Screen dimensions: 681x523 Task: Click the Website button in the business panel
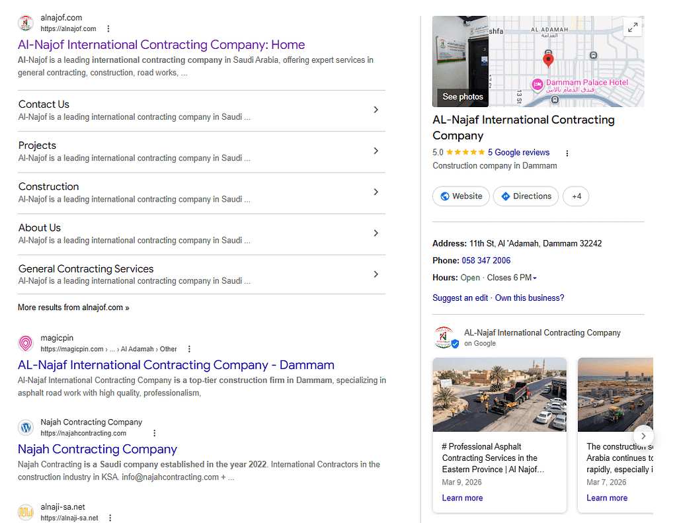point(461,196)
